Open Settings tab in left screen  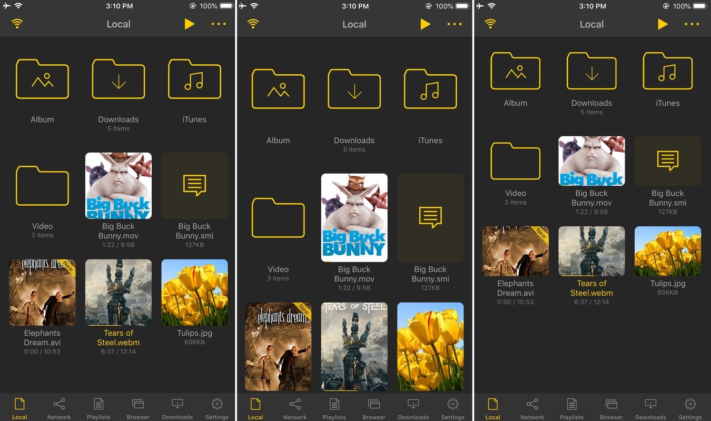point(217,408)
